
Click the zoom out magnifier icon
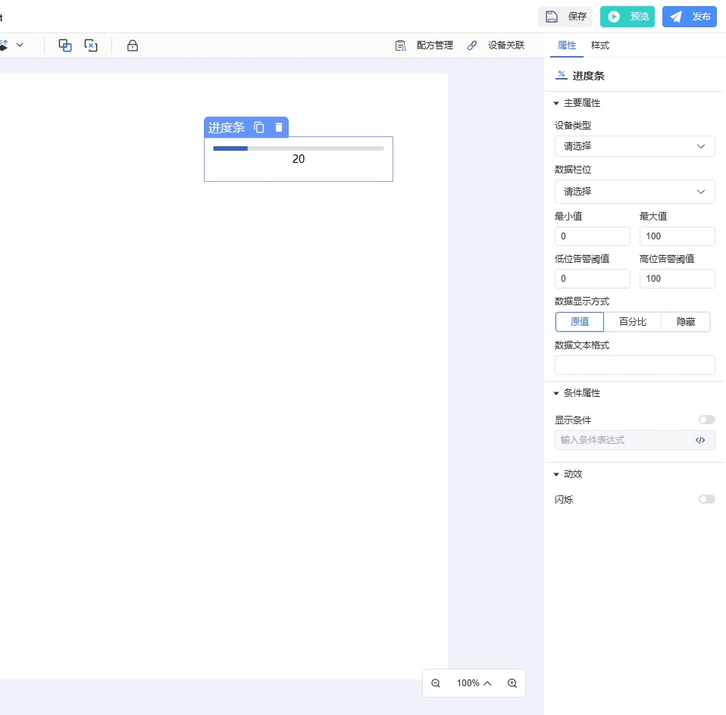click(x=436, y=683)
